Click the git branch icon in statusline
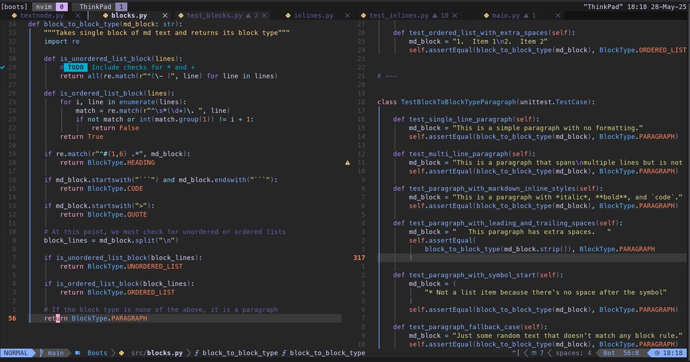Image resolution: width=690 pixels, height=362 pixels. (41, 353)
